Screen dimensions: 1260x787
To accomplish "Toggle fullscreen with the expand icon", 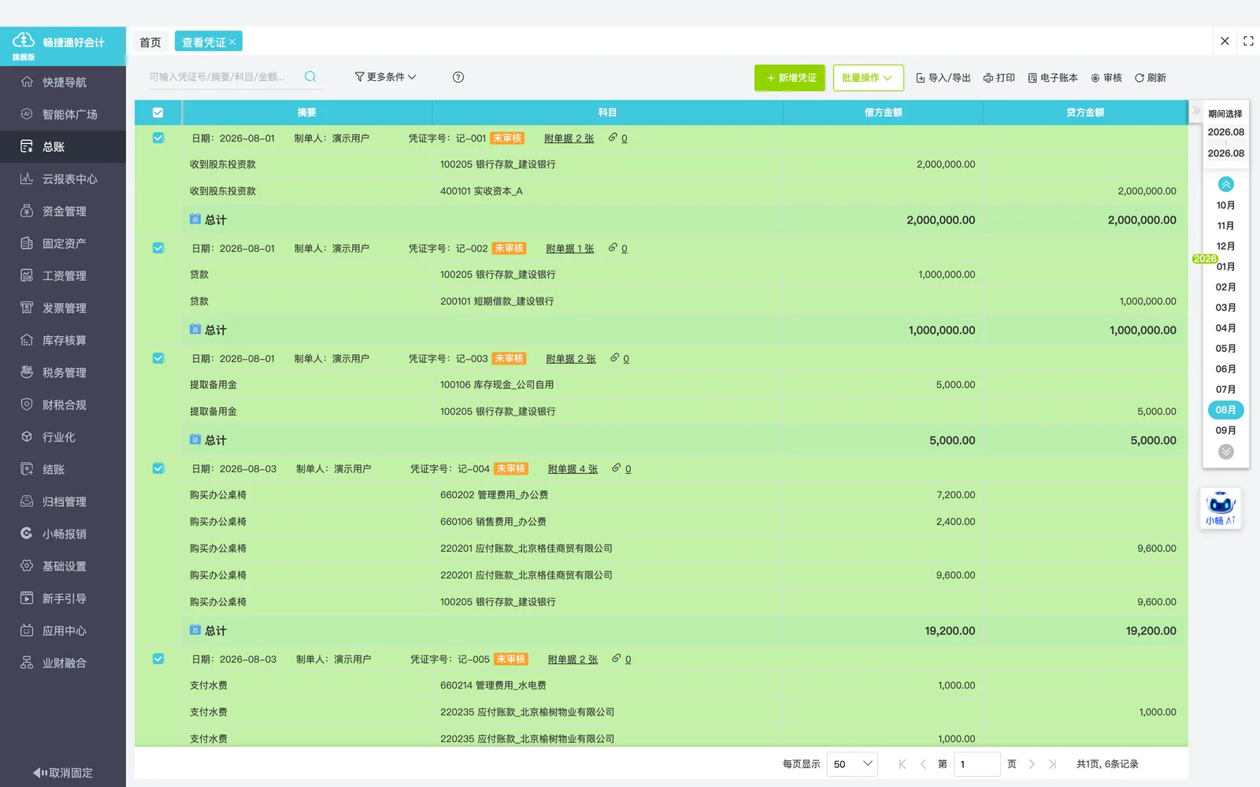I will pyautogui.click(x=1248, y=41).
